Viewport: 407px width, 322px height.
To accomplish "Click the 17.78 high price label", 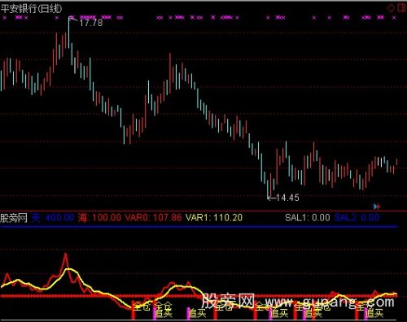I will click(x=91, y=23).
